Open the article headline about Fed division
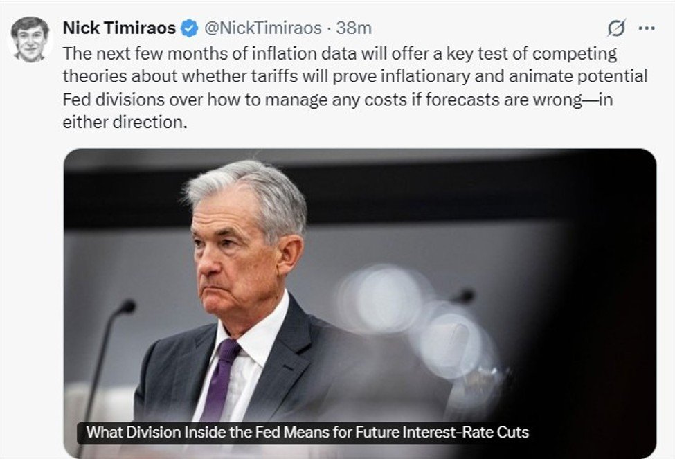Viewport: 675px width, 459px height. point(307,433)
